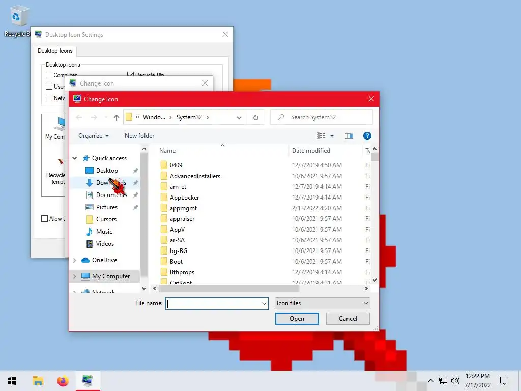521x391 pixels.
Task: Sort by the Name column header
Action: click(x=167, y=151)
